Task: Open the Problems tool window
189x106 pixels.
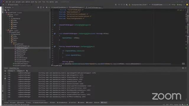Action: tap(81, 103)
